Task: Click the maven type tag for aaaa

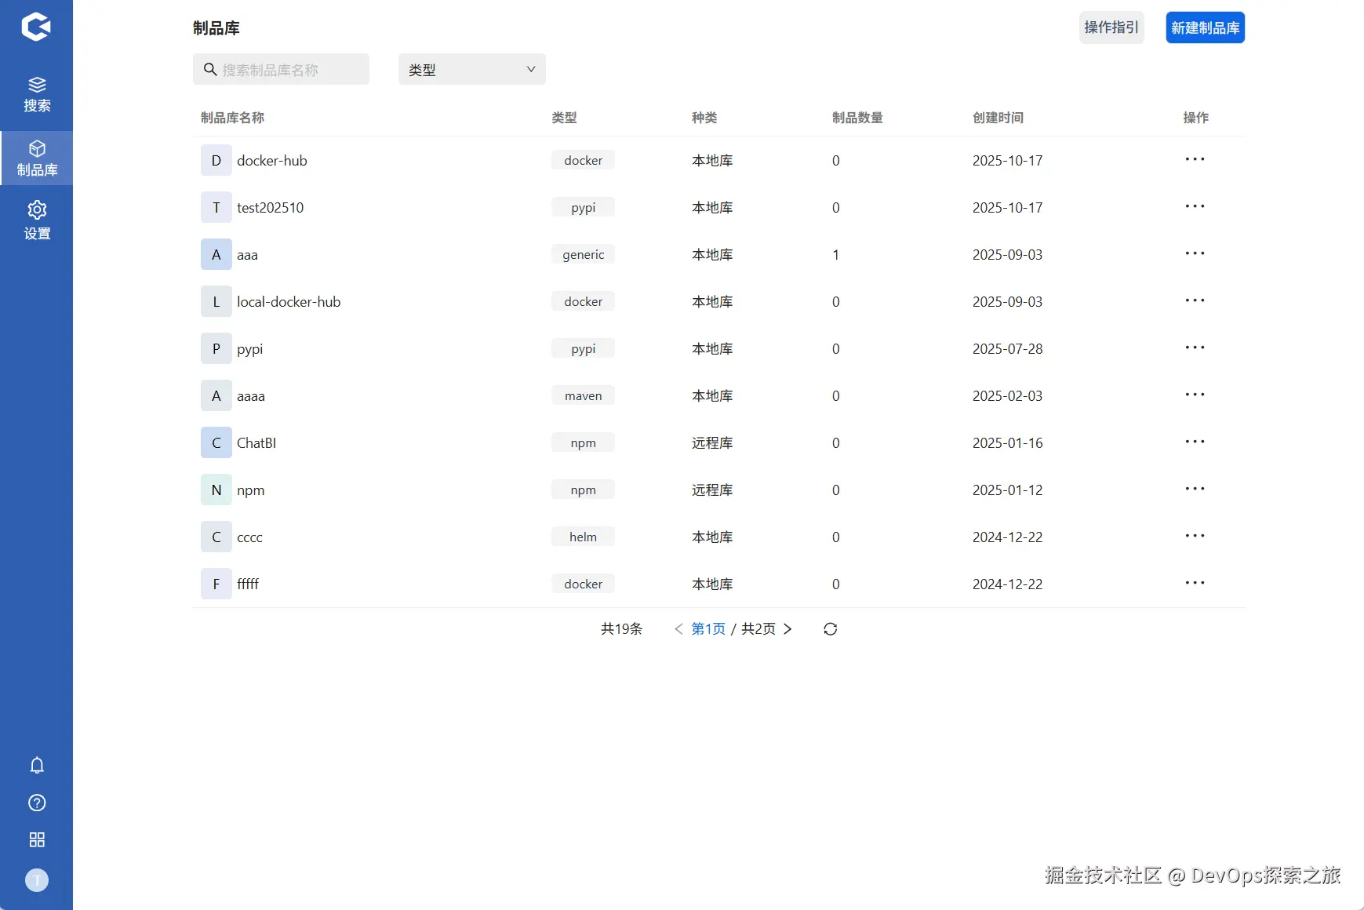Action: [x=583, y=395]
